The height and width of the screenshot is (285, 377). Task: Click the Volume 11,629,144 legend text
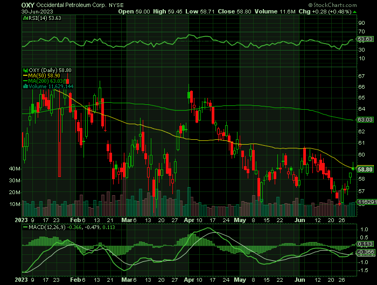tap(51, 86)
